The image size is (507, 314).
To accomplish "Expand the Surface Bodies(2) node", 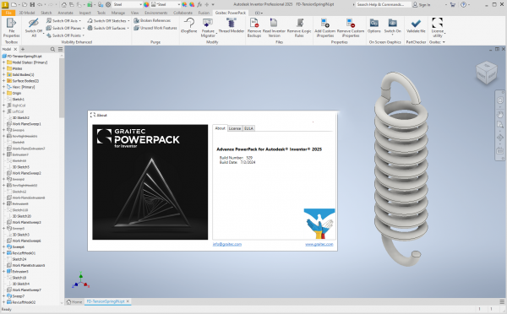I will click(3, 81).
